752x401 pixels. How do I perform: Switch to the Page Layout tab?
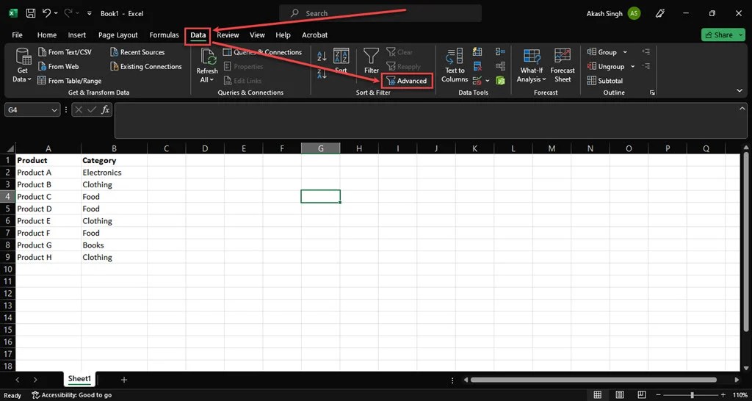[118, 35]
